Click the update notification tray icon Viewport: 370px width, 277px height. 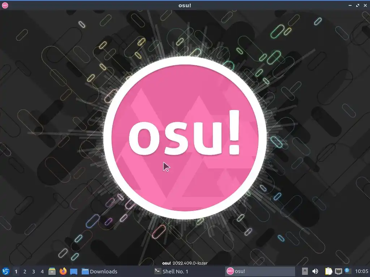(x=348, y=271)
